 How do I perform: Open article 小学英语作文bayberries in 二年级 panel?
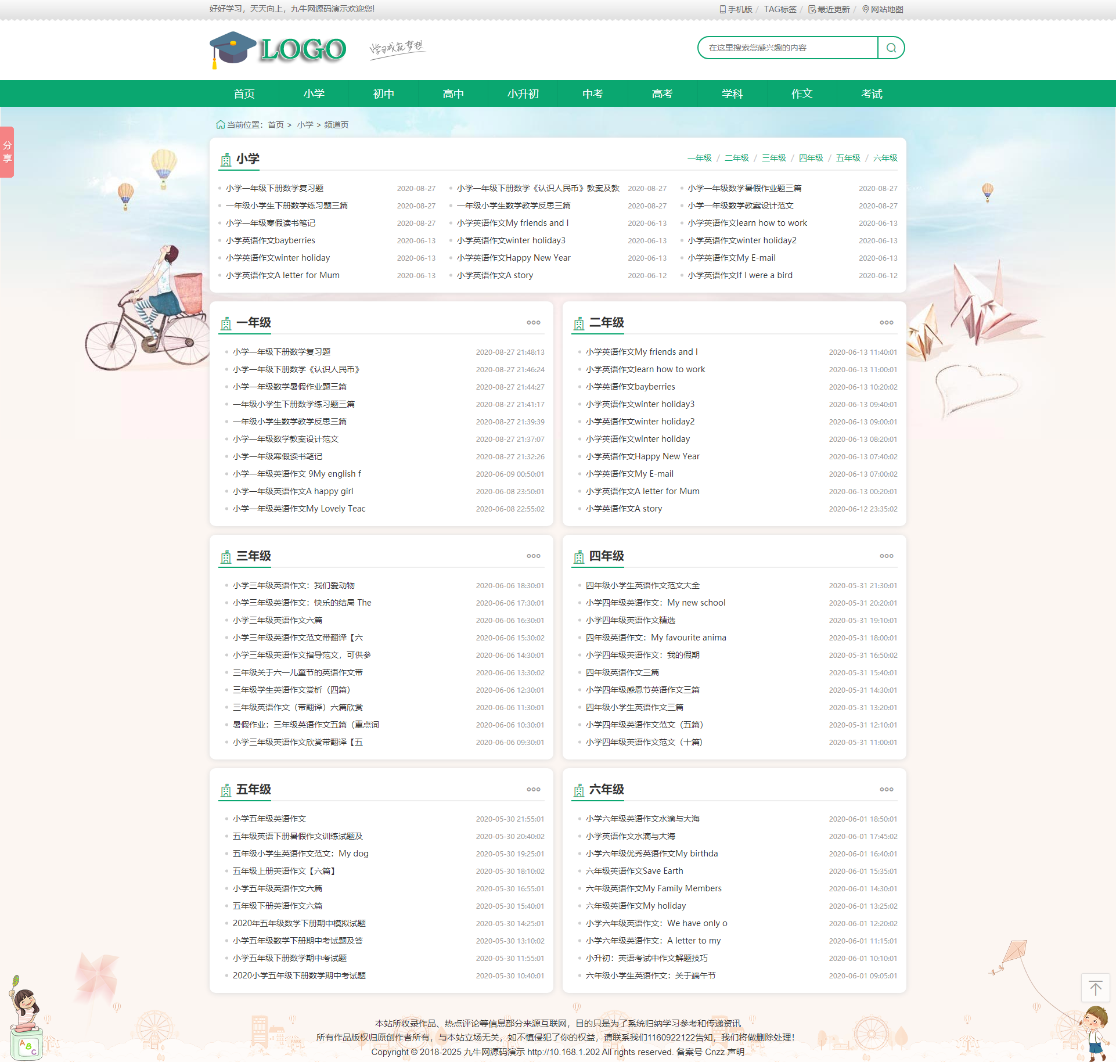631,387
